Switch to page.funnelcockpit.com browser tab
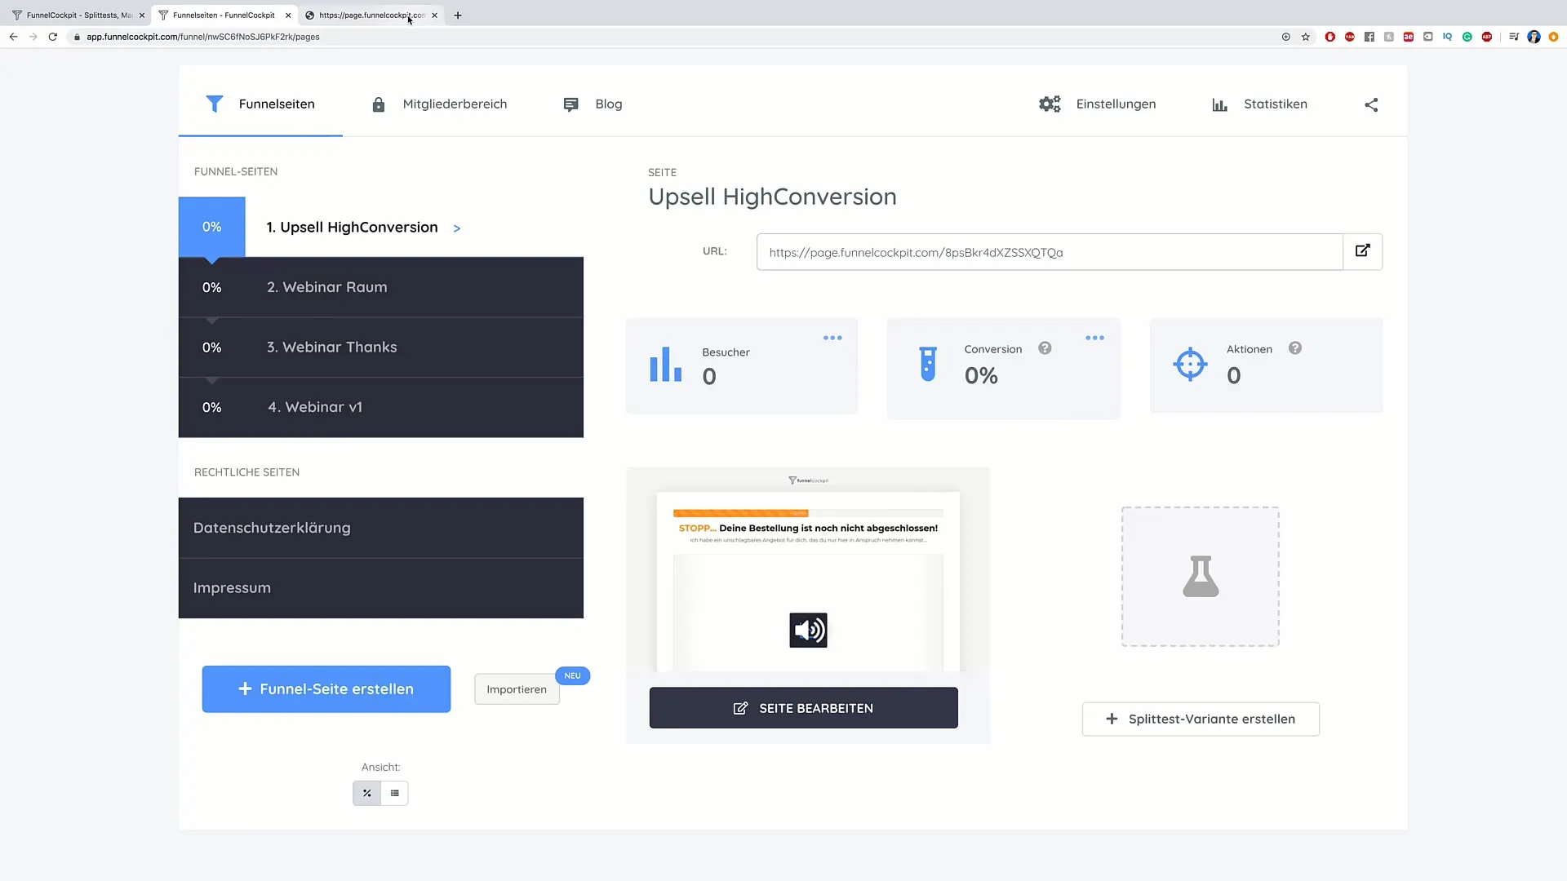Viewport: 1567px width, 881px height. (x=371, y=15)
